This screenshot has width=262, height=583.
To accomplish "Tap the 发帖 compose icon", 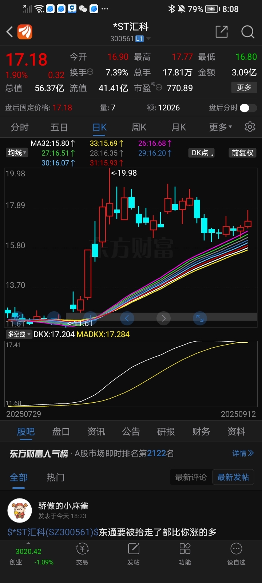I will coord(134,549).
